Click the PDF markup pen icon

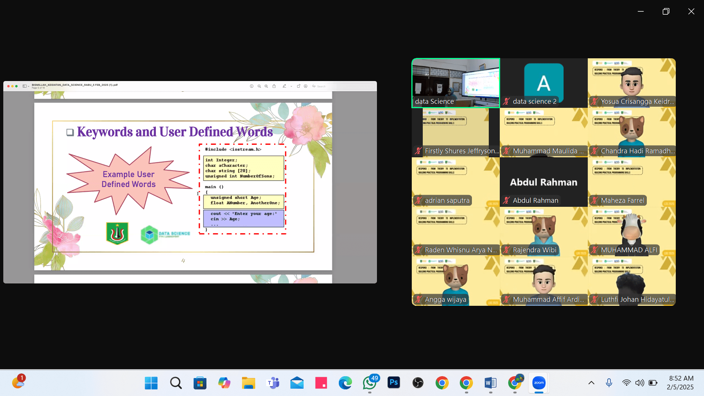click(x=284, y=86)
